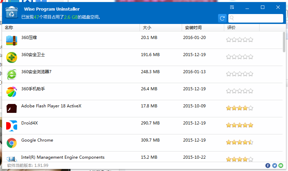Click the Google Chrome name text
This screenshot has width=288, height=171.
coord(37,140)
